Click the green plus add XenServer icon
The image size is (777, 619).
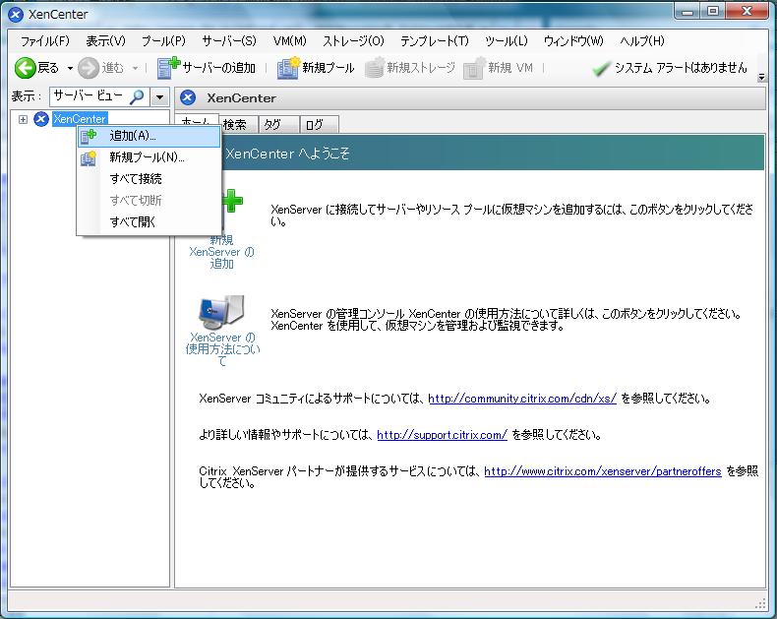[x=232, y=201]
